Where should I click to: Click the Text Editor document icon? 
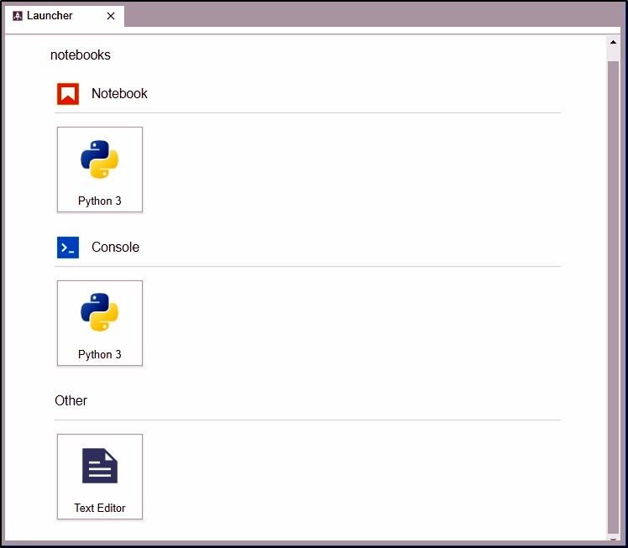coord(99,466)
